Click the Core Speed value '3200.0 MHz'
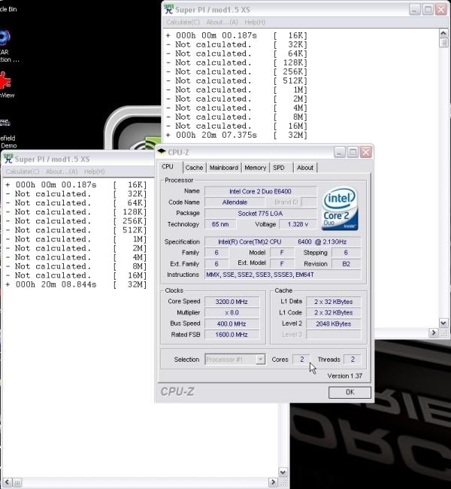The height and width of the screenshot is (489, 451). pyautogui.click(x=232, y=302)
